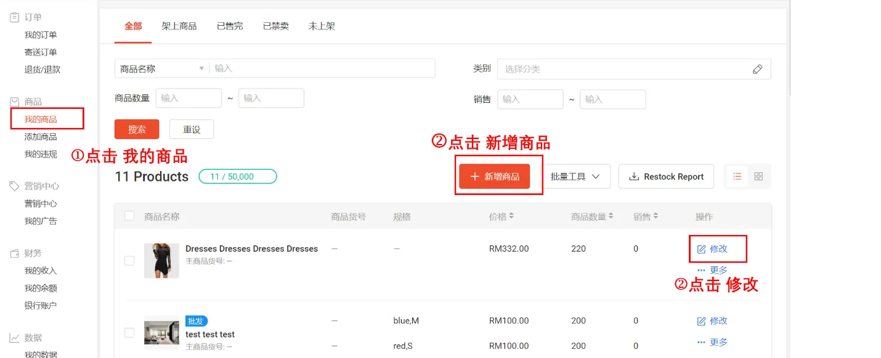Image resolution: width=881 pixels, height=358 pixels.
Task: Click the 重设 reset button
Action: tap(192, 129)
